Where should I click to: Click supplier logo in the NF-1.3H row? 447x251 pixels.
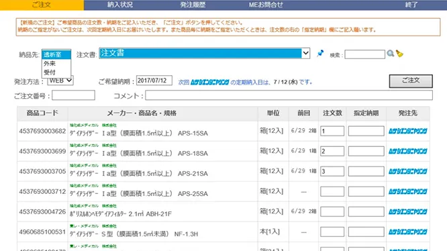[408, 232]
